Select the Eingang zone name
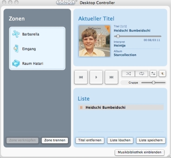 29,49
